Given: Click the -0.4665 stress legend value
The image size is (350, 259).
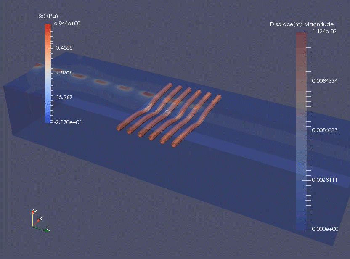Looking at the screenshot, I should 64,48.
